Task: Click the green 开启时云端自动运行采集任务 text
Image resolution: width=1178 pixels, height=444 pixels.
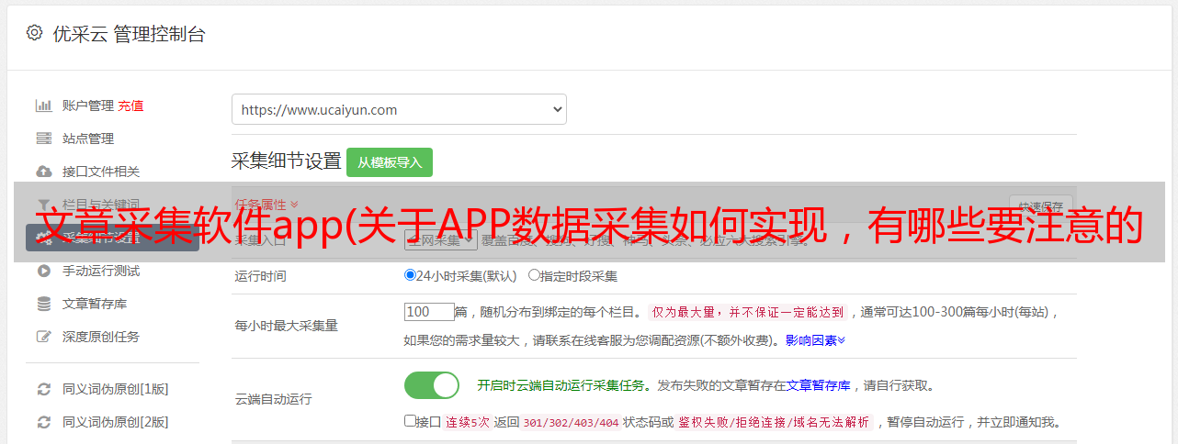Action: coord(561,385)
